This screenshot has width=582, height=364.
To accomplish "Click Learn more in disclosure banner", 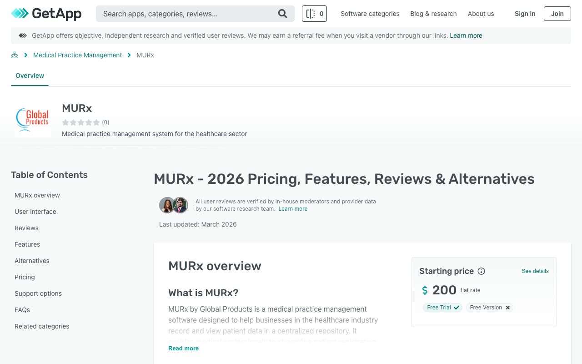I will 466,35.
